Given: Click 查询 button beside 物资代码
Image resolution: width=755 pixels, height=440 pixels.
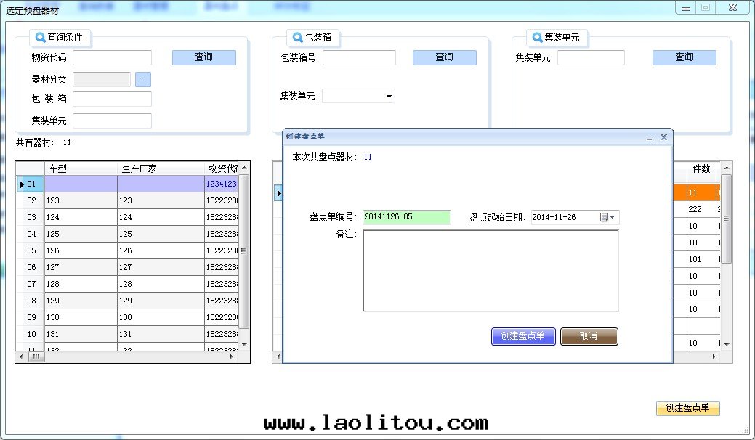Looking at the screenshot, I should coord(203,57).
